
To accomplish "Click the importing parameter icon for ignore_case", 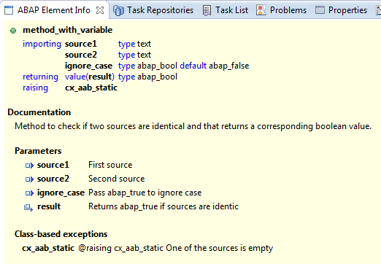I will (29, 193).
